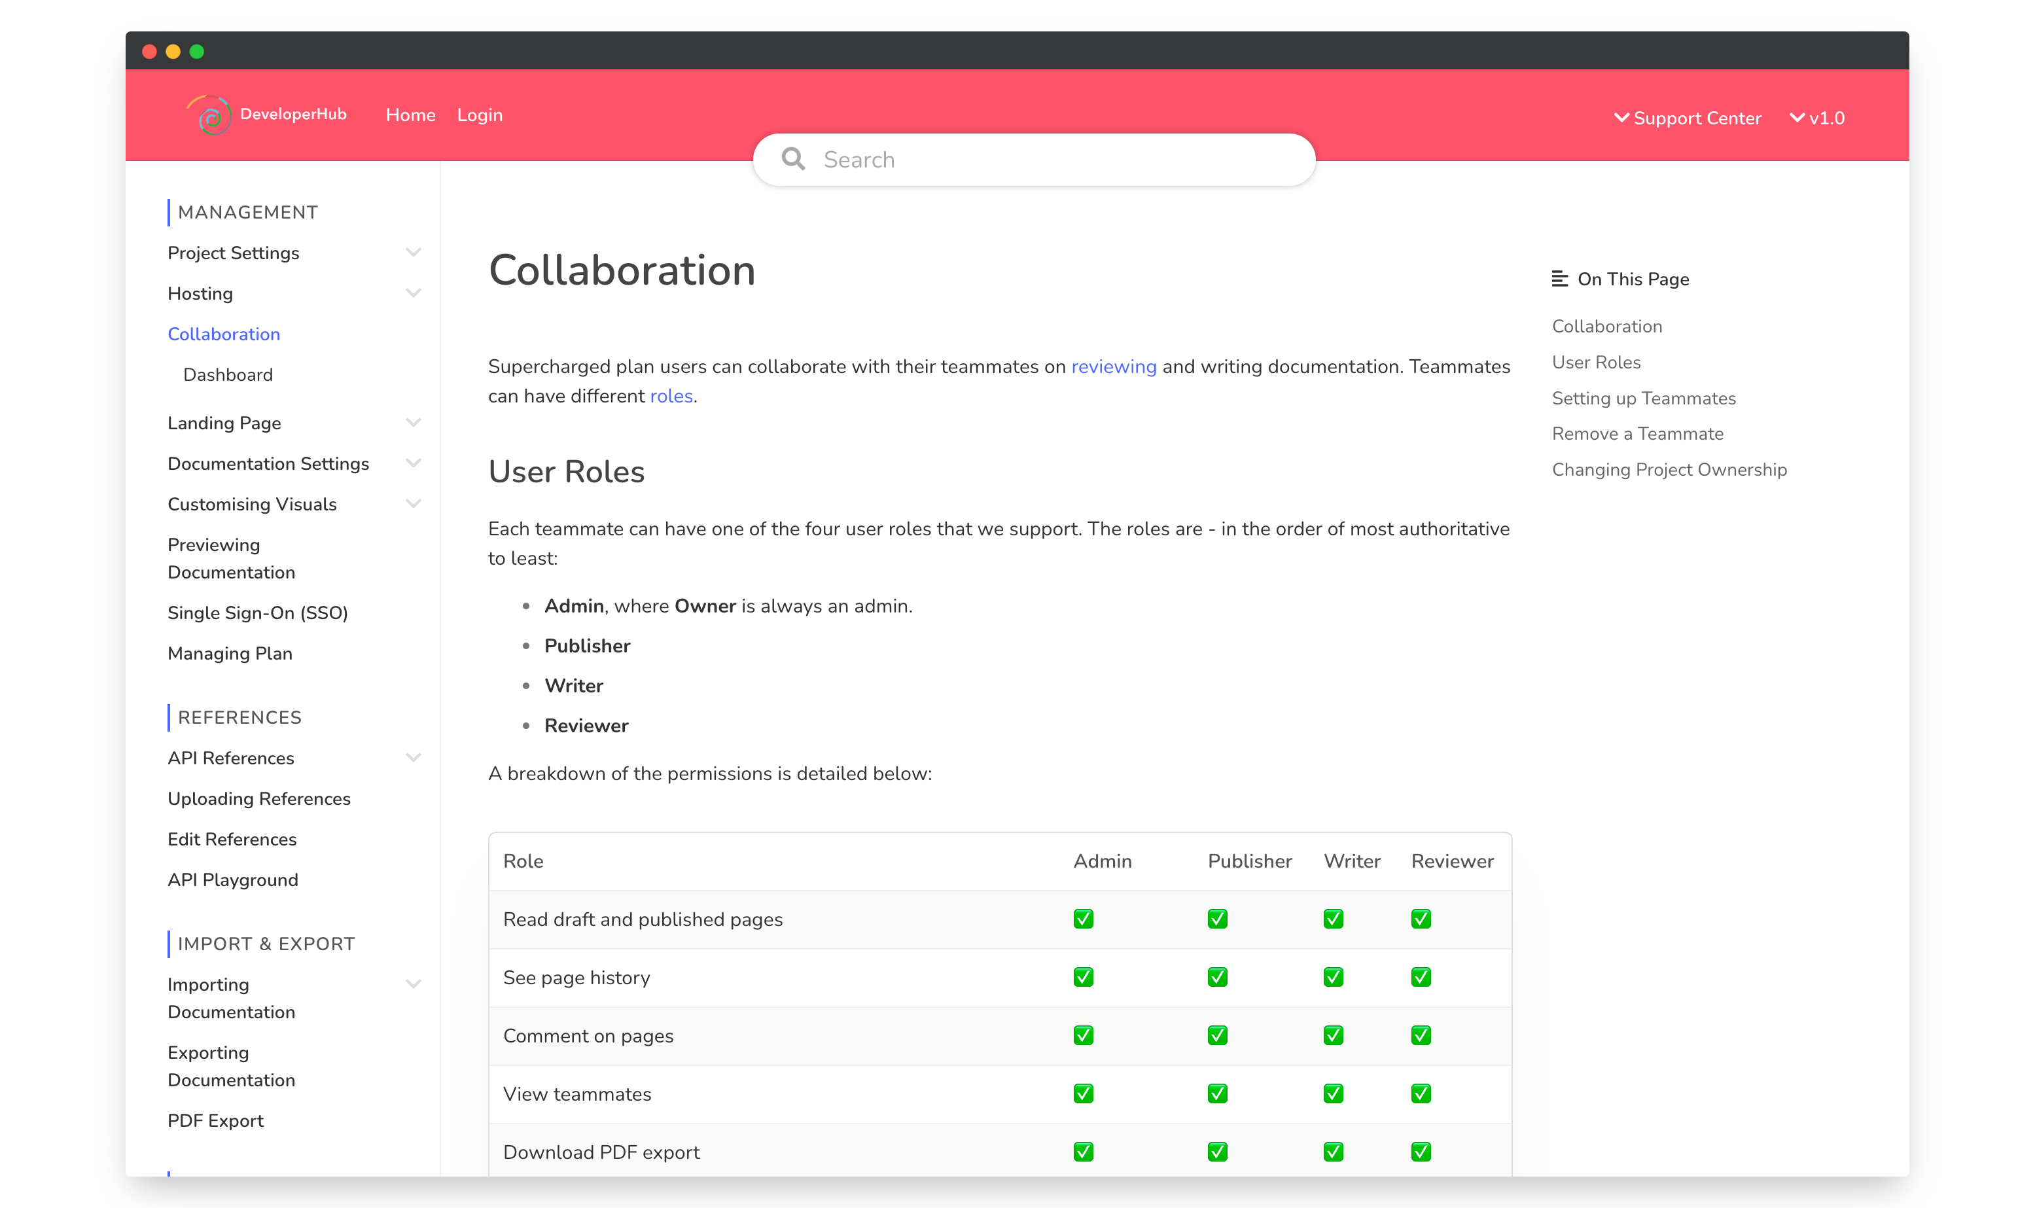Go to Home in top navigation
Screen dimensions: 2035x1208
[x=410, y=115]
